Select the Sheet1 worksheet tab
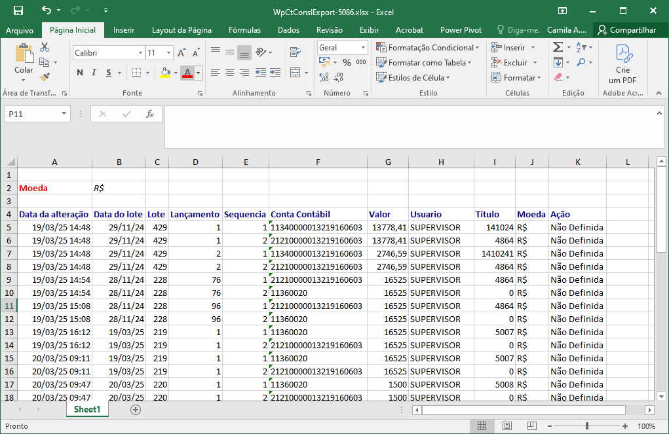The image size is (669, 434). 87,410
